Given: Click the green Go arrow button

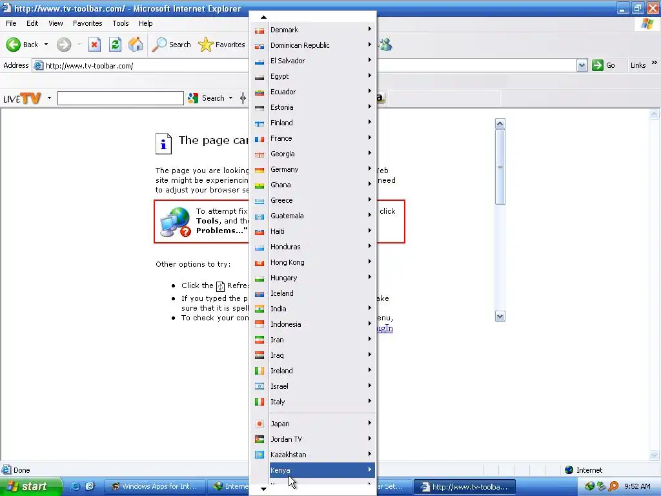Looking at the screenshot, I should point(597,65).
